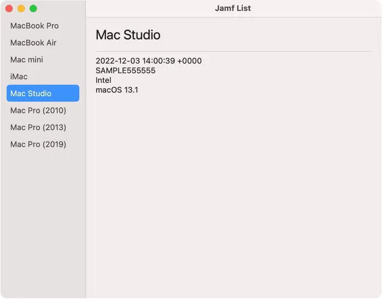The height and width of the screenshot is (299, 382).
Task: Select Mac Pro (2010) in the sidebar
Action: (x=38, y=111)
